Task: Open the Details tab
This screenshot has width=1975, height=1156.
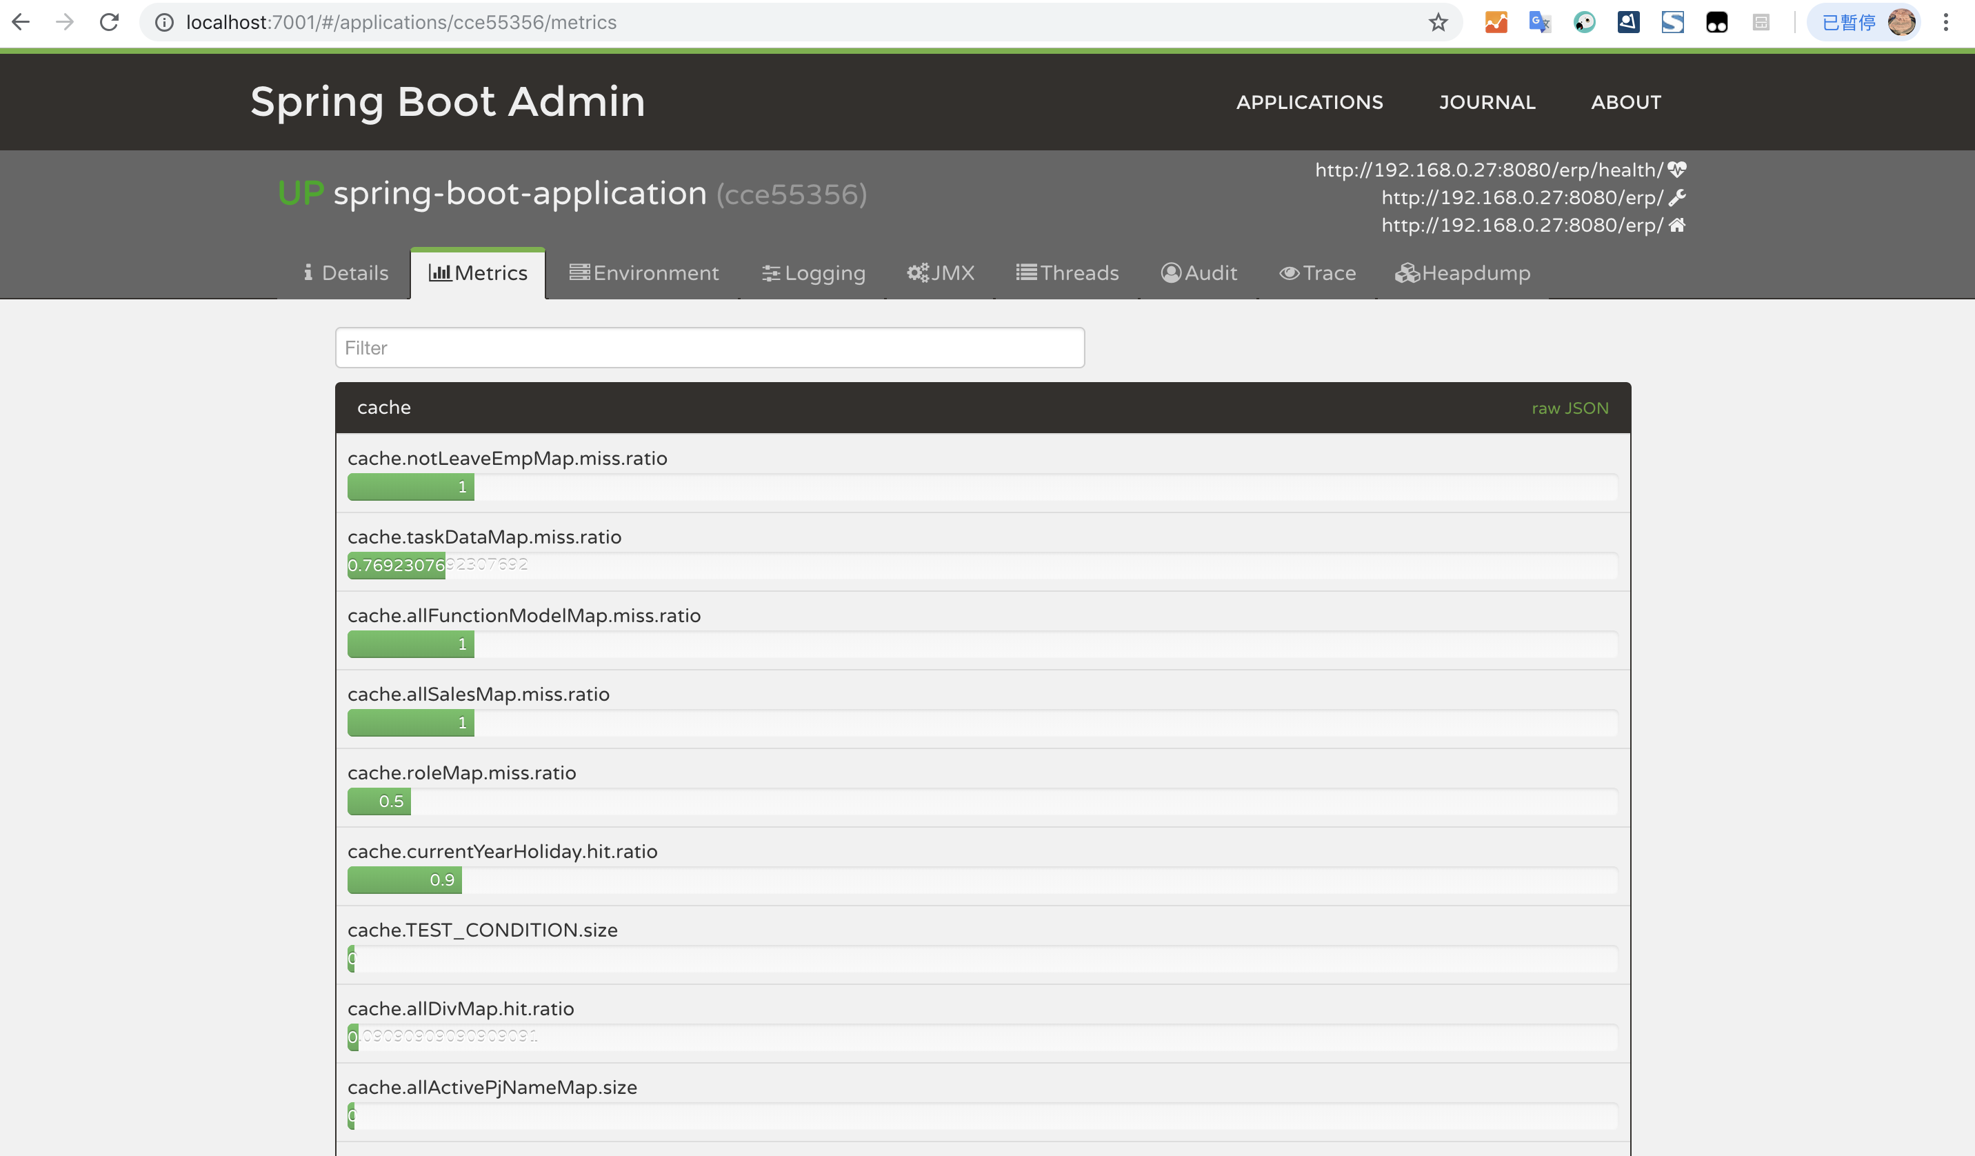Action: (x=345, y=272)
